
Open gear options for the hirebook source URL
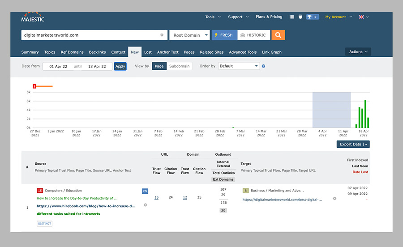(145, 205)
